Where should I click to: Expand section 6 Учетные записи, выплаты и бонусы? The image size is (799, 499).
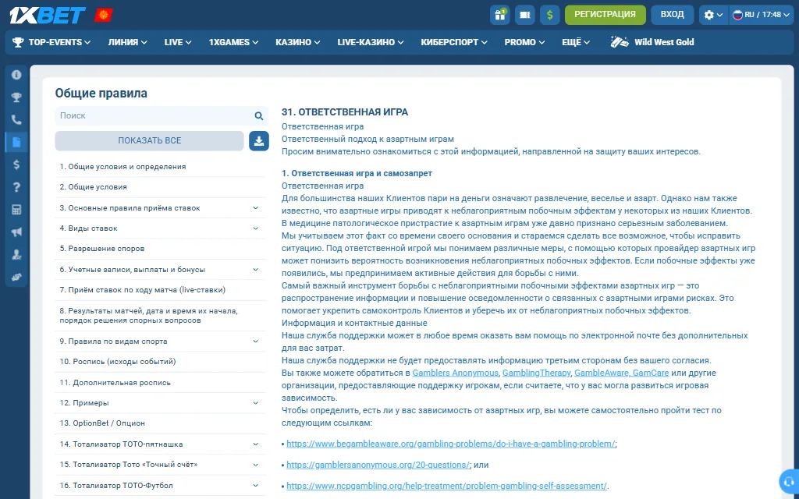(x=256, y=269)
